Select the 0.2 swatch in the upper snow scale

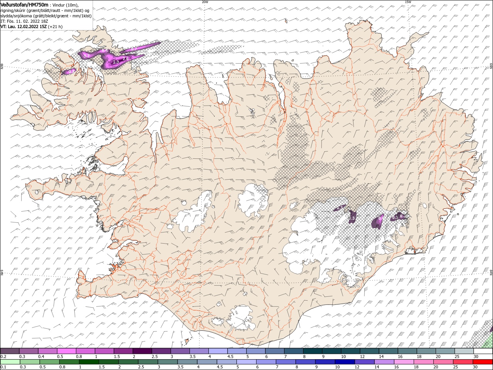point(10,351)
